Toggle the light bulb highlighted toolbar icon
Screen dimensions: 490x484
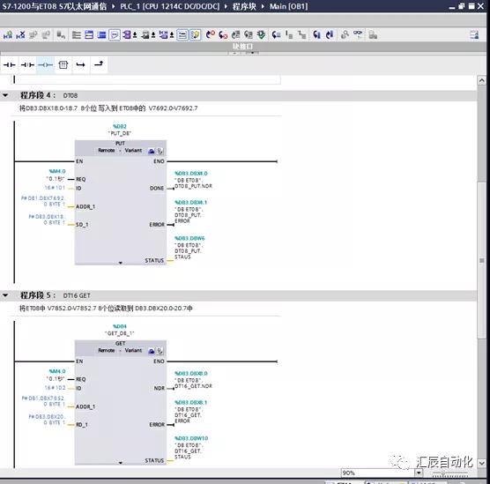pyautogui.click(x=196, y=34)
